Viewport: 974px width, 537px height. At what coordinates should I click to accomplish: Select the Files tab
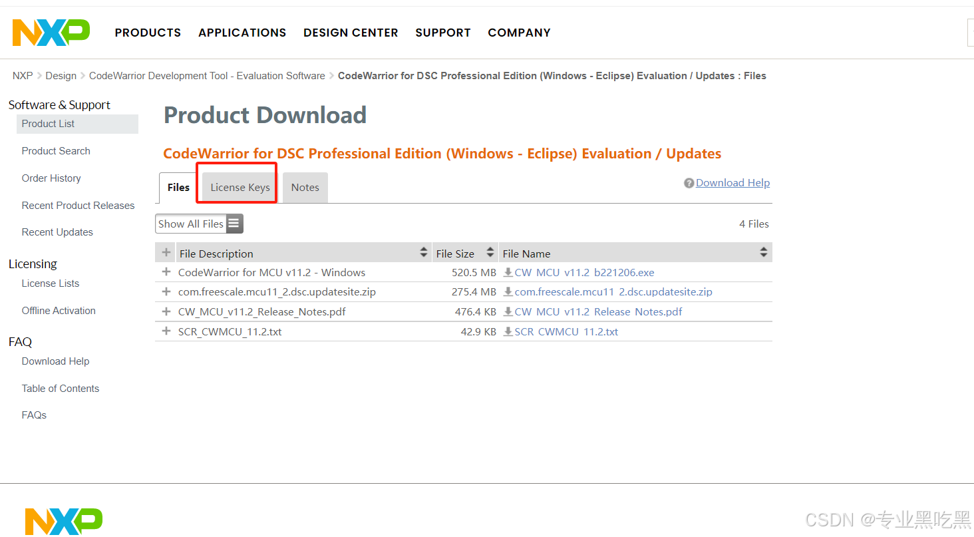tap(178, 188)
